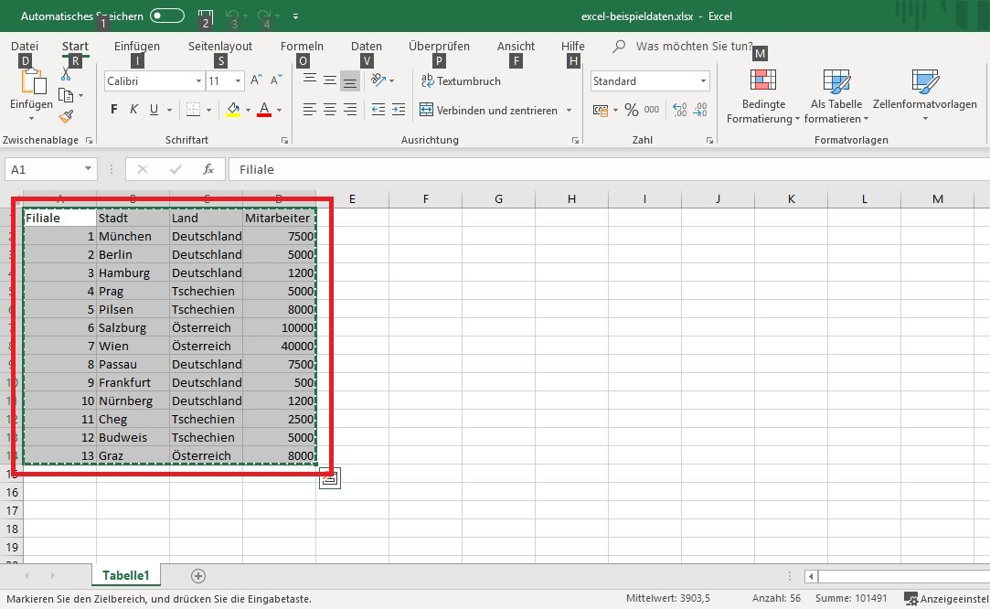Screen dimensions: 990x609
Task: Center align text horizontally
Action: pyautogui.click(x=329, y=110)
